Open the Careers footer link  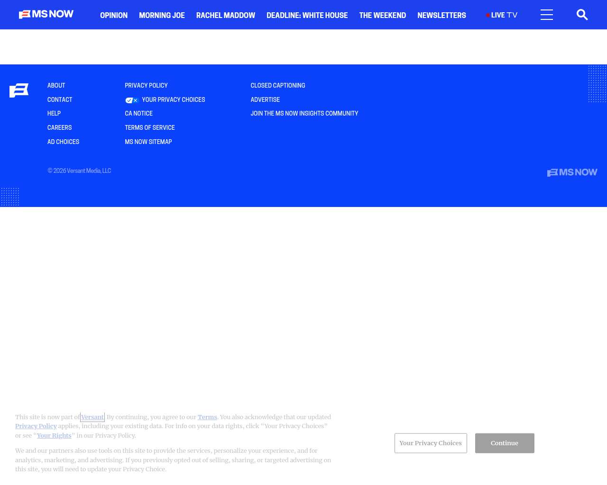(60, 128)
